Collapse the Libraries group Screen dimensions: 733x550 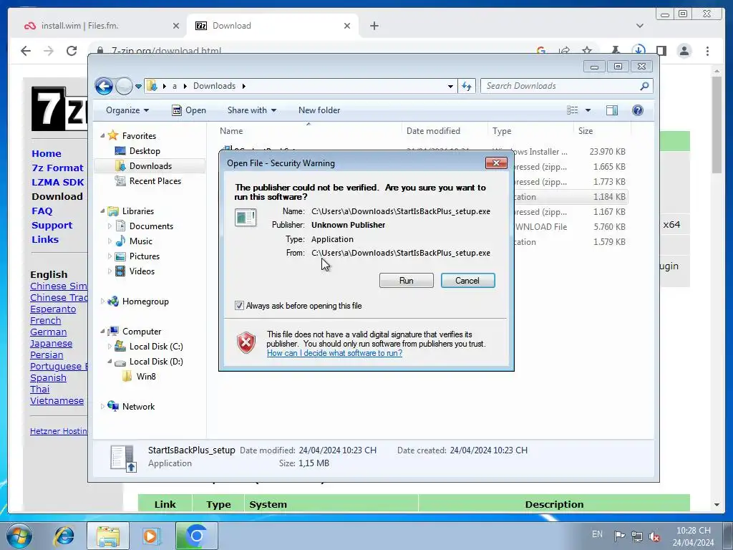[x=102, y=211]
